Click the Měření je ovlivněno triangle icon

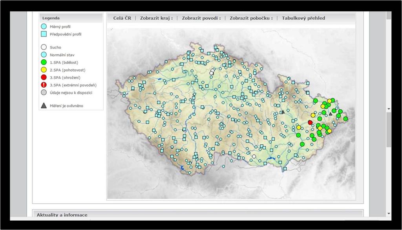click(x=44, y=105)
